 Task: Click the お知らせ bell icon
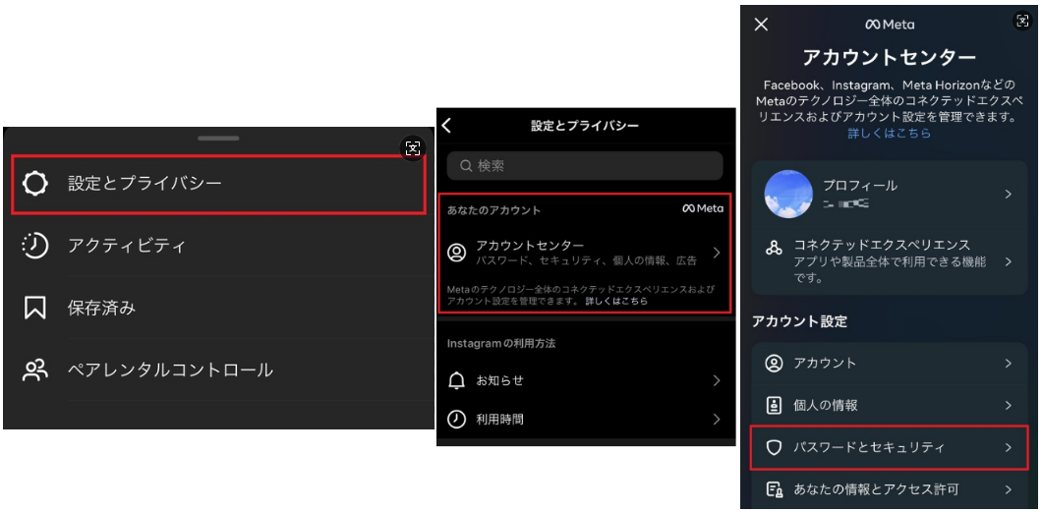456,380
